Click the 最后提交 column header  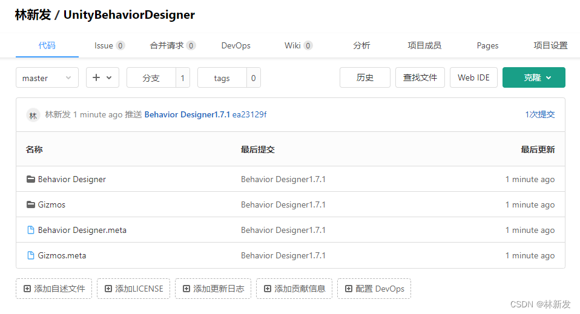(x=258, y=149)
